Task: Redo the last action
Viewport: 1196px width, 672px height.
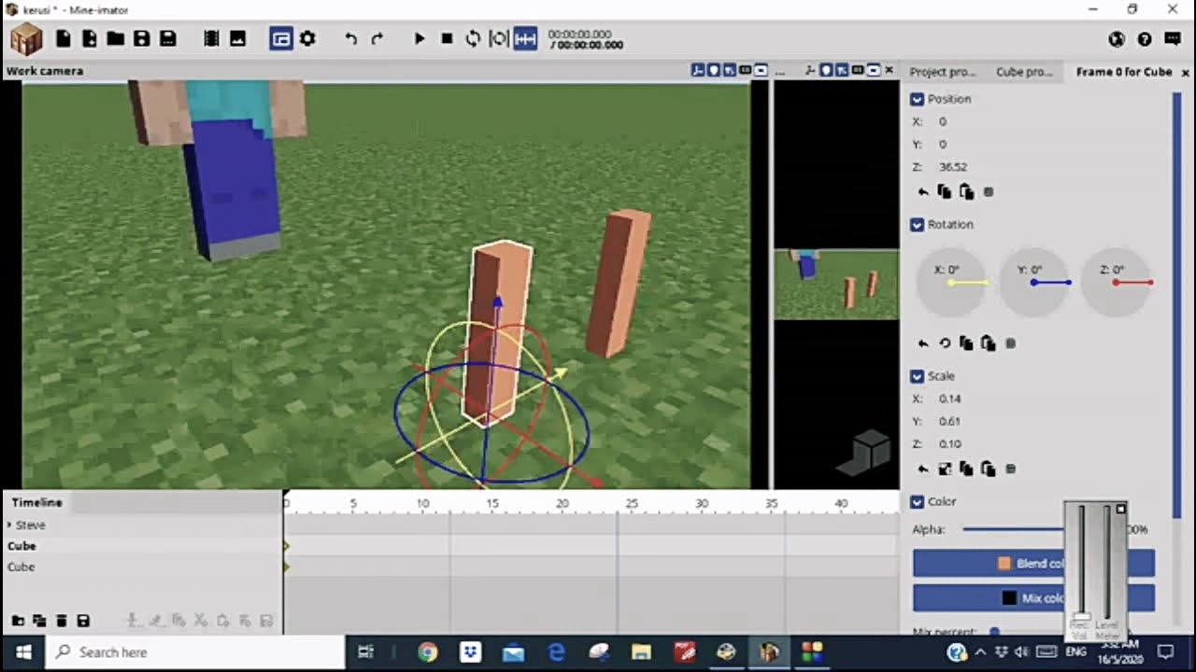Action: (x=377, y=39)
